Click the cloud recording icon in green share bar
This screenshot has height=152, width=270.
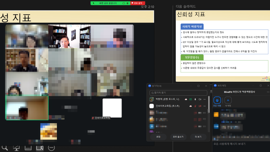pyautogui.click(x=124, y=3)
